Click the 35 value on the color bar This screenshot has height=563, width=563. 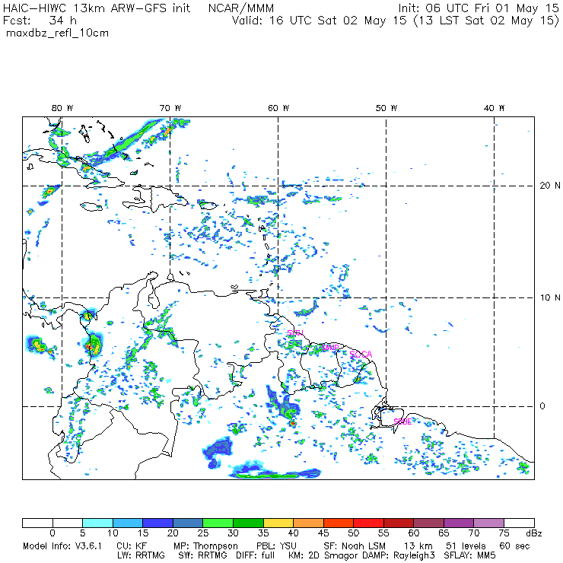tap(263, 533)
